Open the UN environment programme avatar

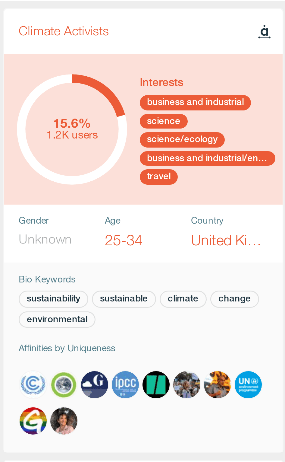248,385
